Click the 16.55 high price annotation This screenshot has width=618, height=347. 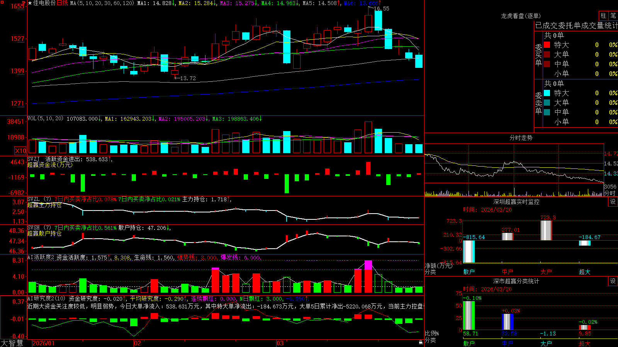click(x=382, y=8)
